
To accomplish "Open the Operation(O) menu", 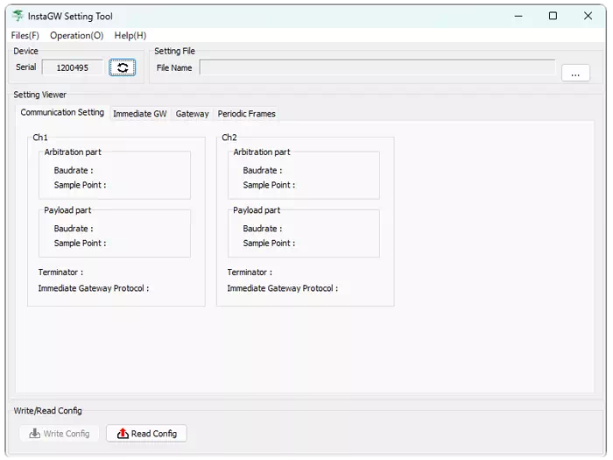I will (76, 35).
